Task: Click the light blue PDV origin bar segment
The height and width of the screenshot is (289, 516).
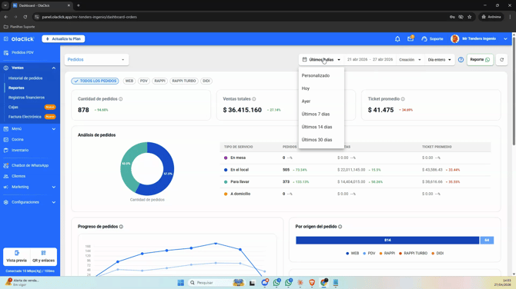Action: pyautogui.click(x=487, y=241)
